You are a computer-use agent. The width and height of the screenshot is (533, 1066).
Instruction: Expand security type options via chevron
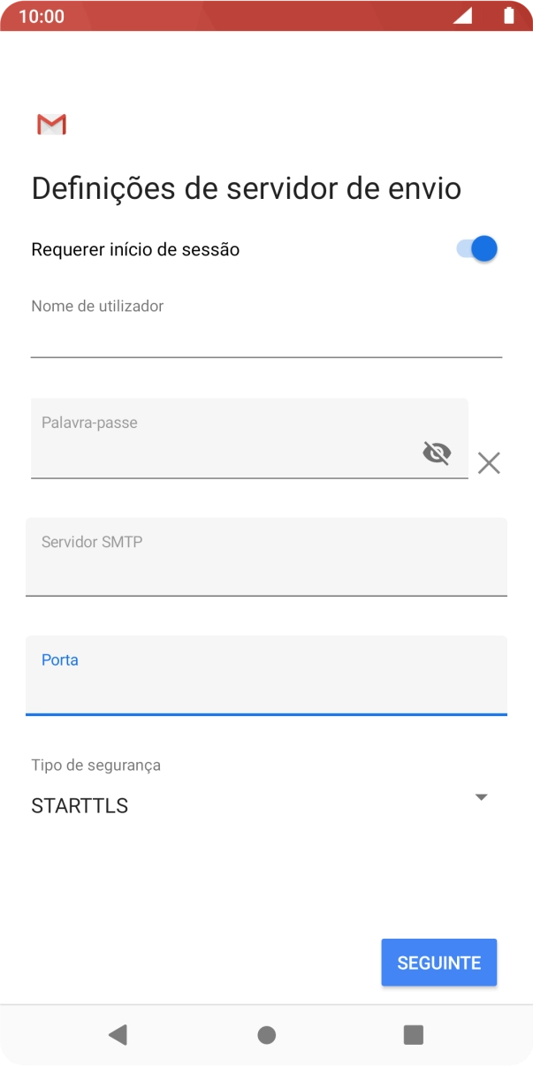click(481, 796)
